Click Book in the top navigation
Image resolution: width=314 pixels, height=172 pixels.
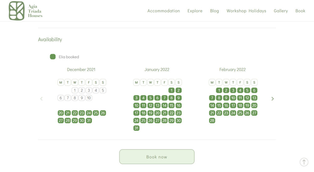[300, 11]
